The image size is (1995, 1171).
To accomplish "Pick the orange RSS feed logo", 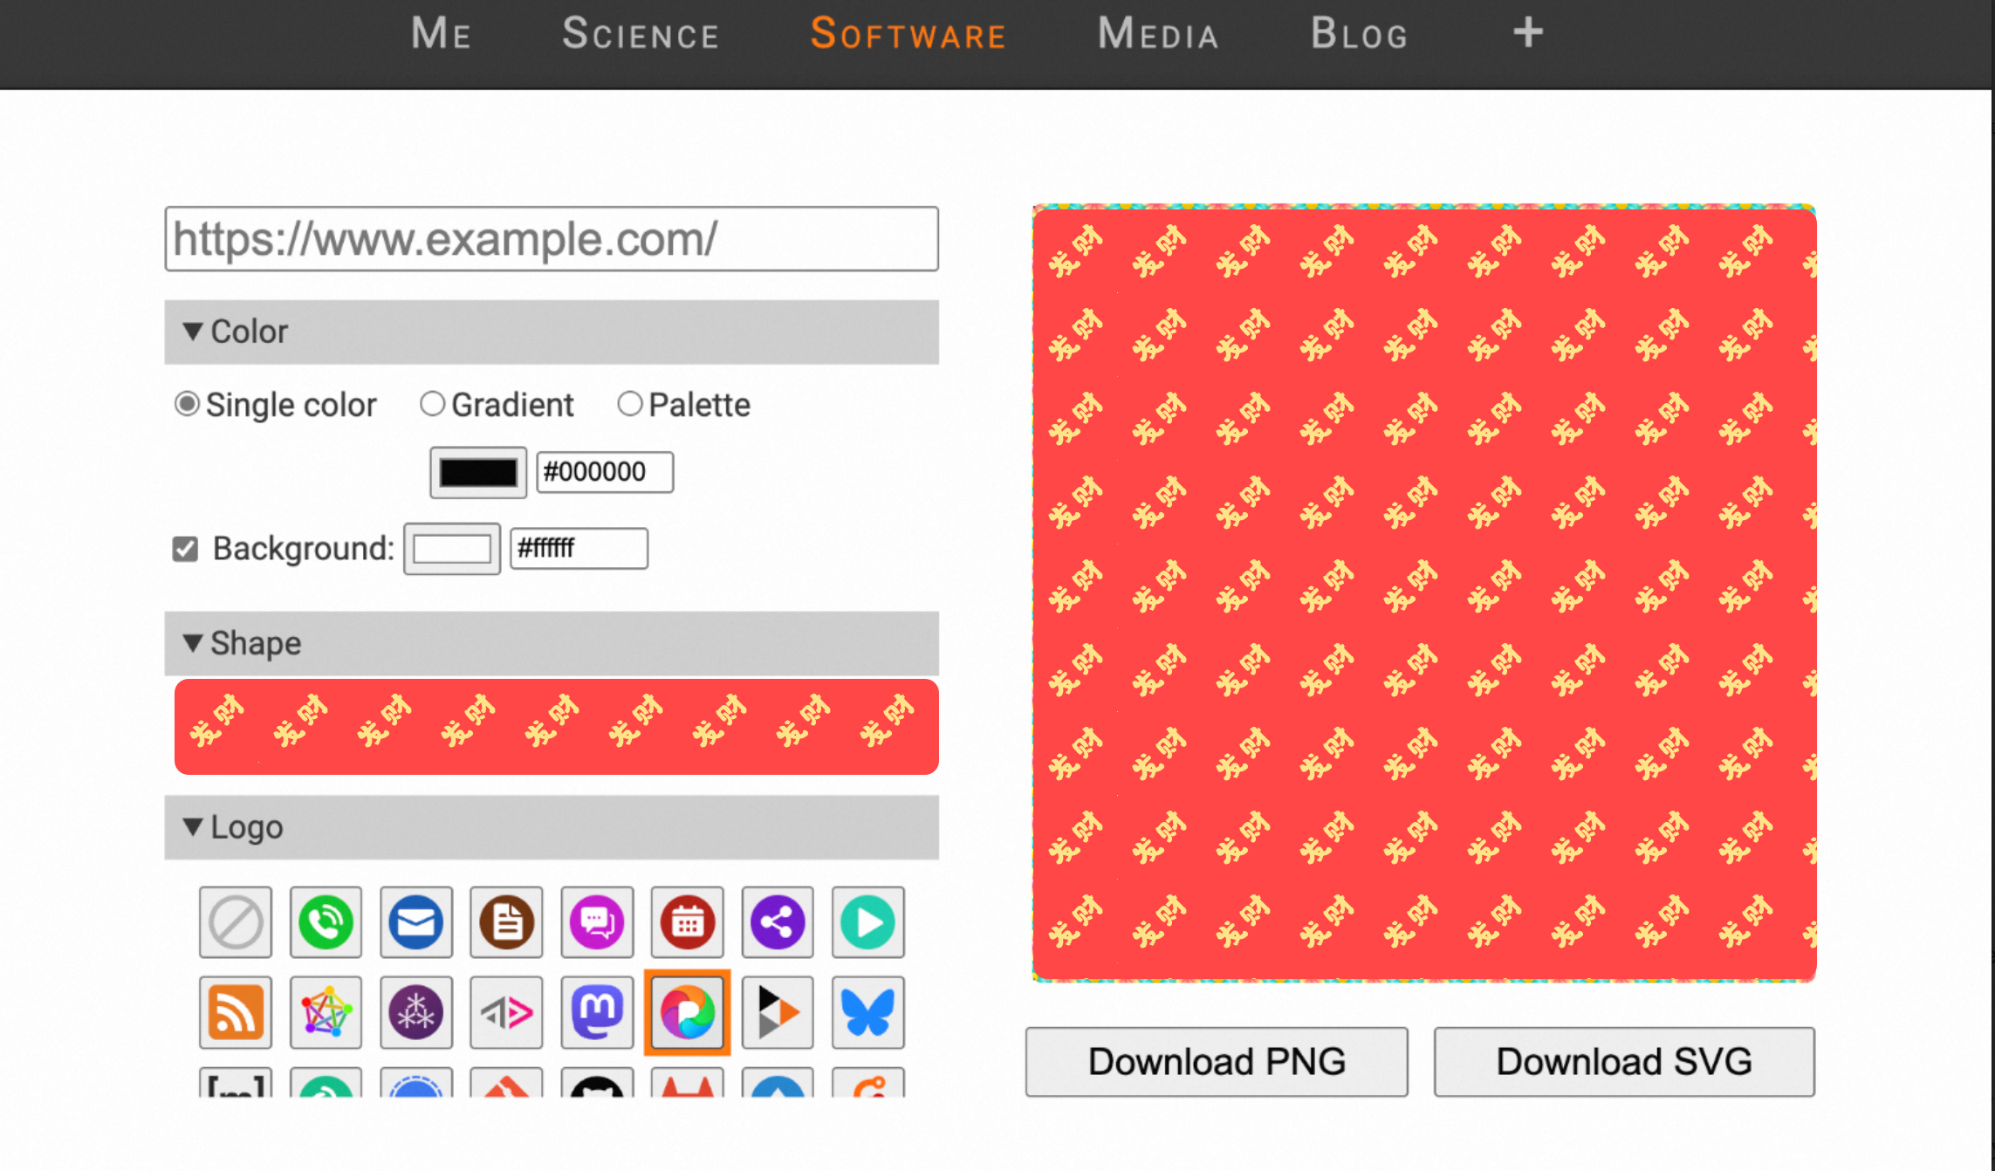I will coord(236,1012).
